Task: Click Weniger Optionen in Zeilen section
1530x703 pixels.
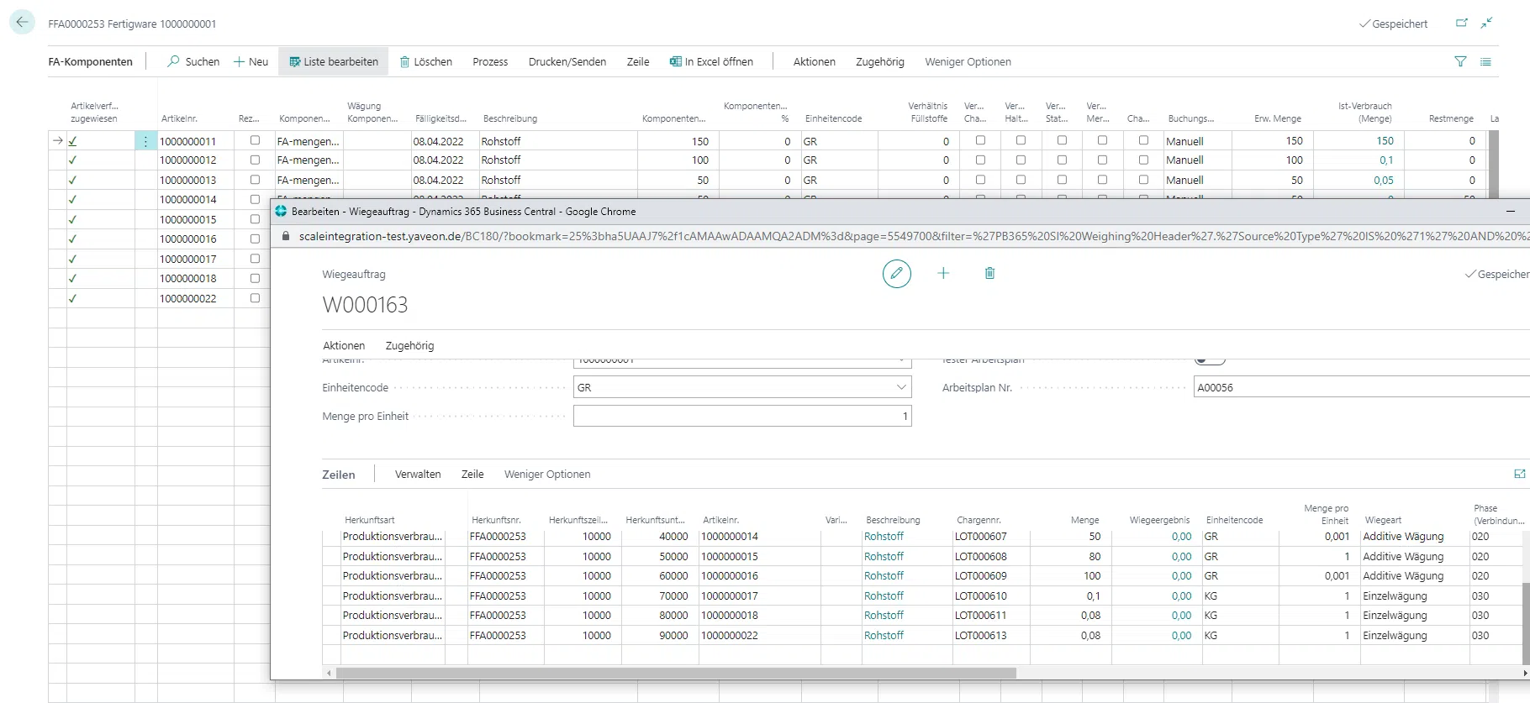Action: click(547, 474)
